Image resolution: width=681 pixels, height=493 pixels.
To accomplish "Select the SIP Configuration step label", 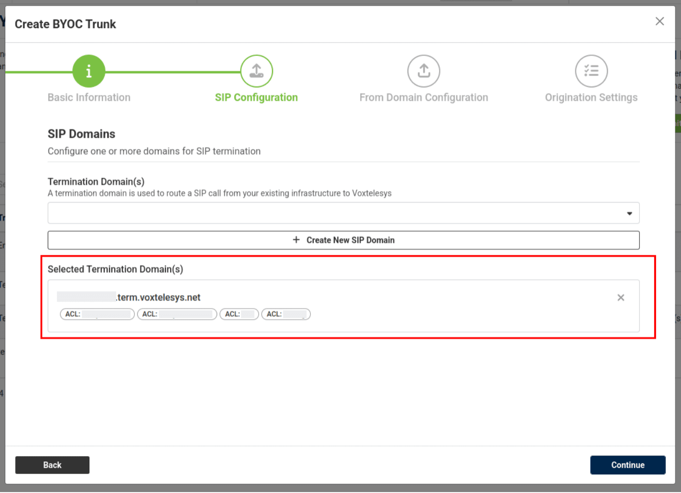I will [256, 98].
